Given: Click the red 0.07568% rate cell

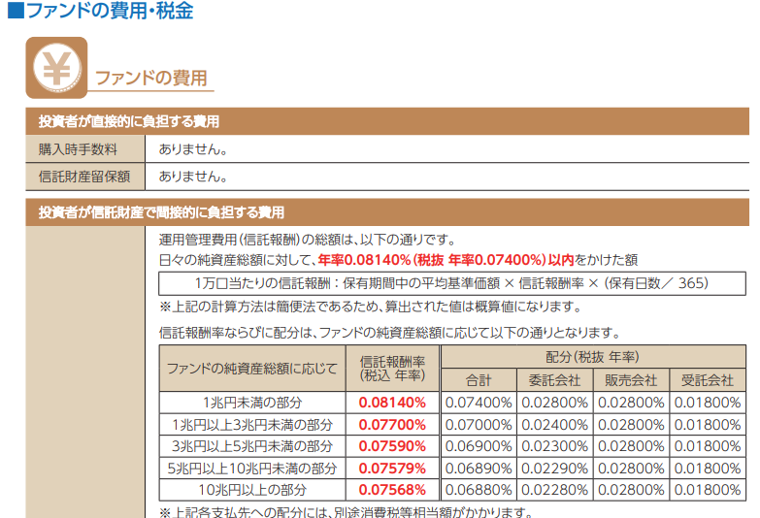Looking at the screenshot, I should coord(392,490).
